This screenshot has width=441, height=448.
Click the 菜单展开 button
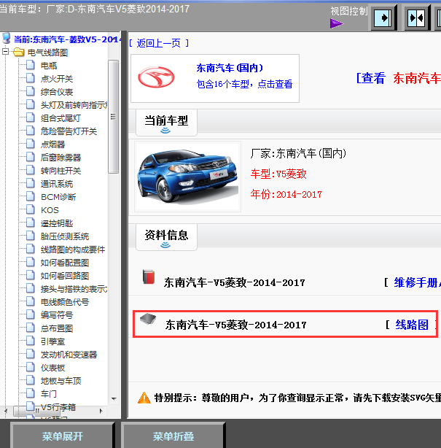63,436
